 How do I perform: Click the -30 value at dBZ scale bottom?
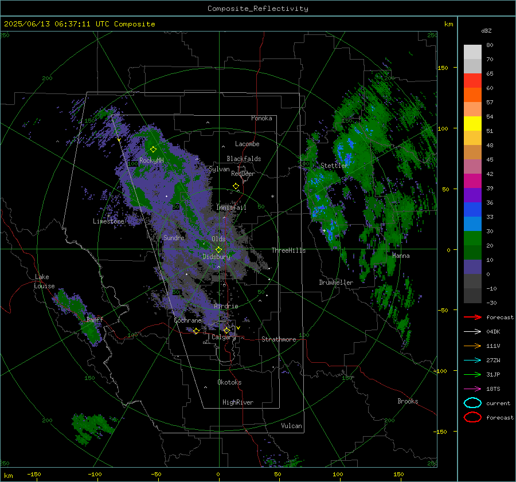pos(491,303)
